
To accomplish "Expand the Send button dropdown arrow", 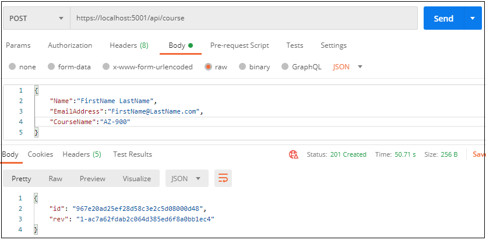I will click(472, 19).
